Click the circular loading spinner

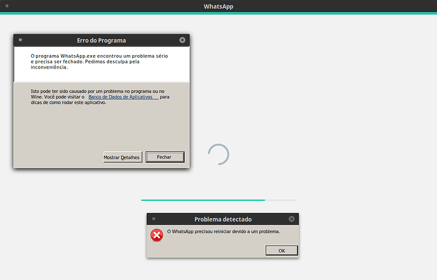(x=218, y=154)
